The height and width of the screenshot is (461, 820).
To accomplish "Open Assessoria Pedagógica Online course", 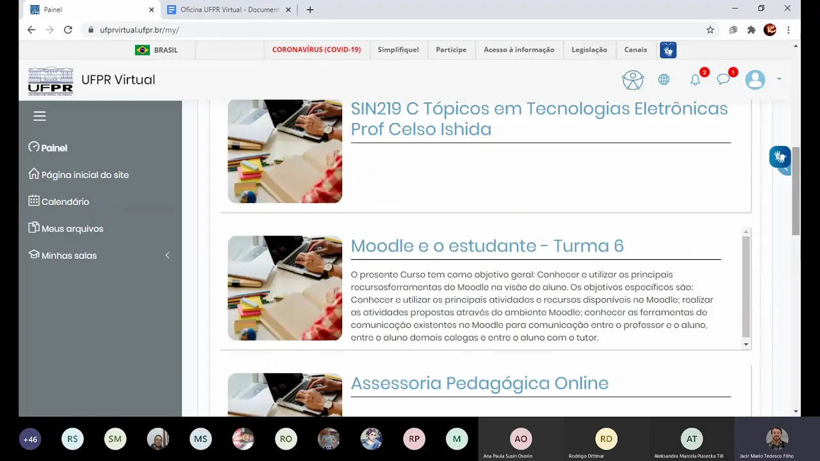I will click(479, 383).
